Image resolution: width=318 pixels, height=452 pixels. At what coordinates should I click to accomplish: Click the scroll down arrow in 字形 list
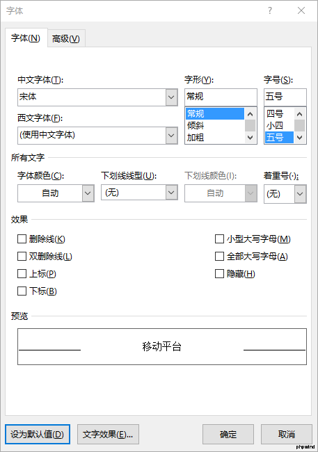pyautogui.click(x=251, y=138)
